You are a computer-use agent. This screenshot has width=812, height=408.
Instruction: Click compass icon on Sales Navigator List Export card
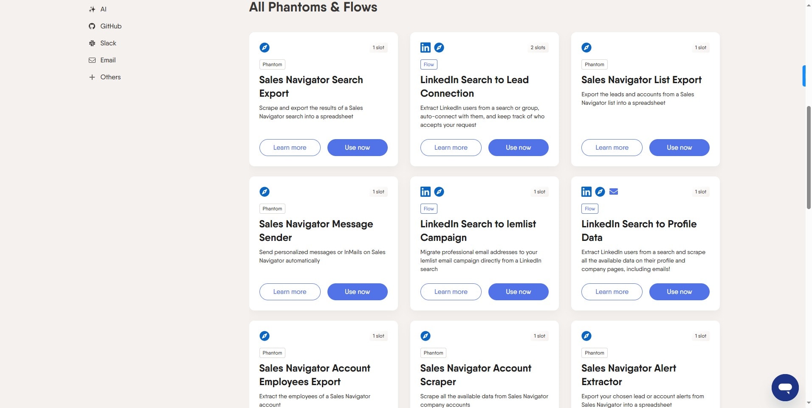point(586,48)
